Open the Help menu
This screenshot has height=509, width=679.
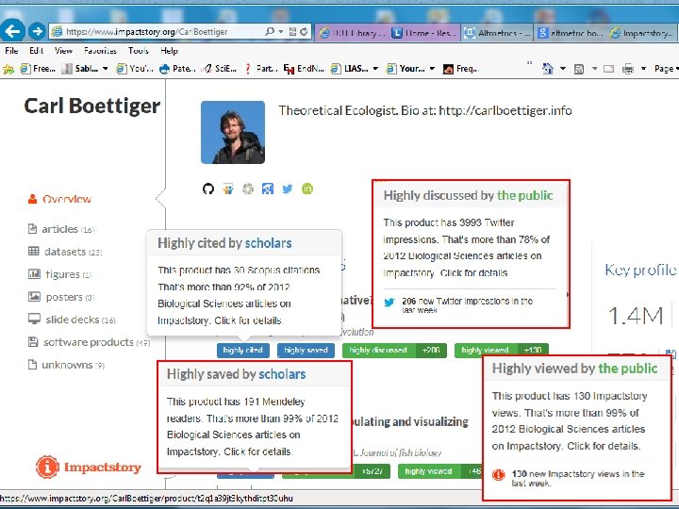click(x=170, y=51)
